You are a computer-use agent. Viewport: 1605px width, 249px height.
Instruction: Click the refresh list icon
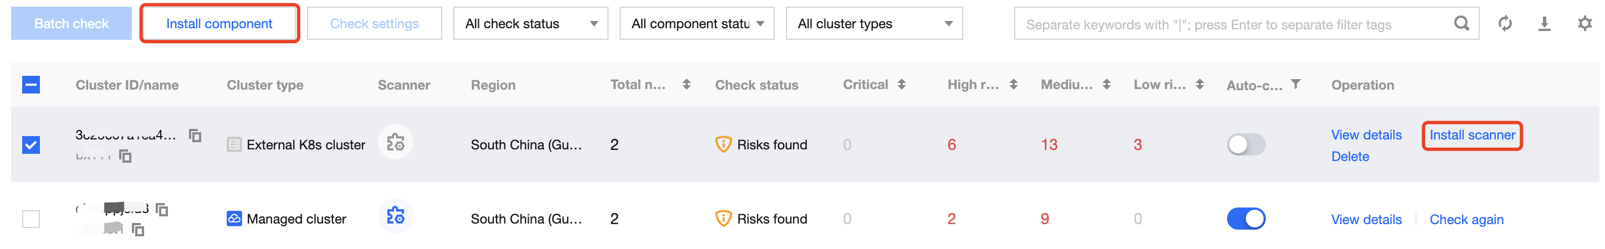point(1505,24)
